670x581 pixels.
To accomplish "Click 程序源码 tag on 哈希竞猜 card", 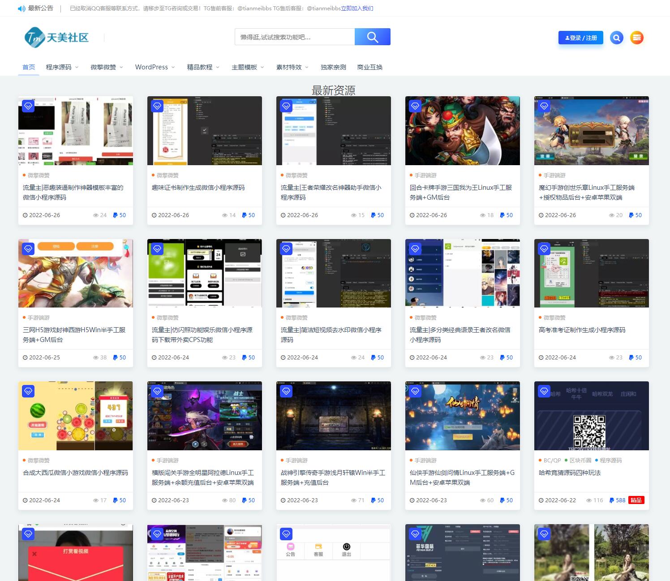I will (x=611, y=461).
